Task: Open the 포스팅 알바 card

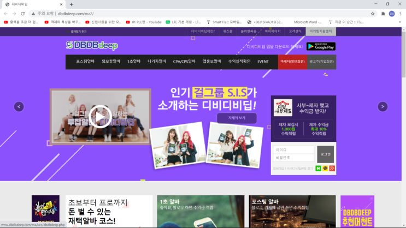Action: click(x=292, y=212)
